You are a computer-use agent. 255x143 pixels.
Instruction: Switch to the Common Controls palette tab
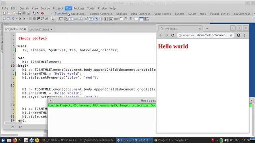pyautogui.click(x=101, y=14)
